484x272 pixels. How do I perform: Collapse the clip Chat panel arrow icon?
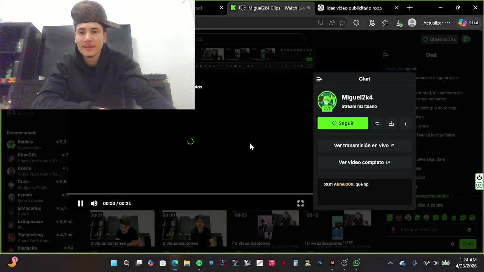[x=319, y=79]
